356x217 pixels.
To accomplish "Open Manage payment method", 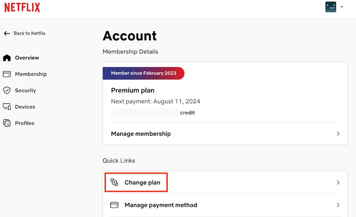I will (225, 205).
